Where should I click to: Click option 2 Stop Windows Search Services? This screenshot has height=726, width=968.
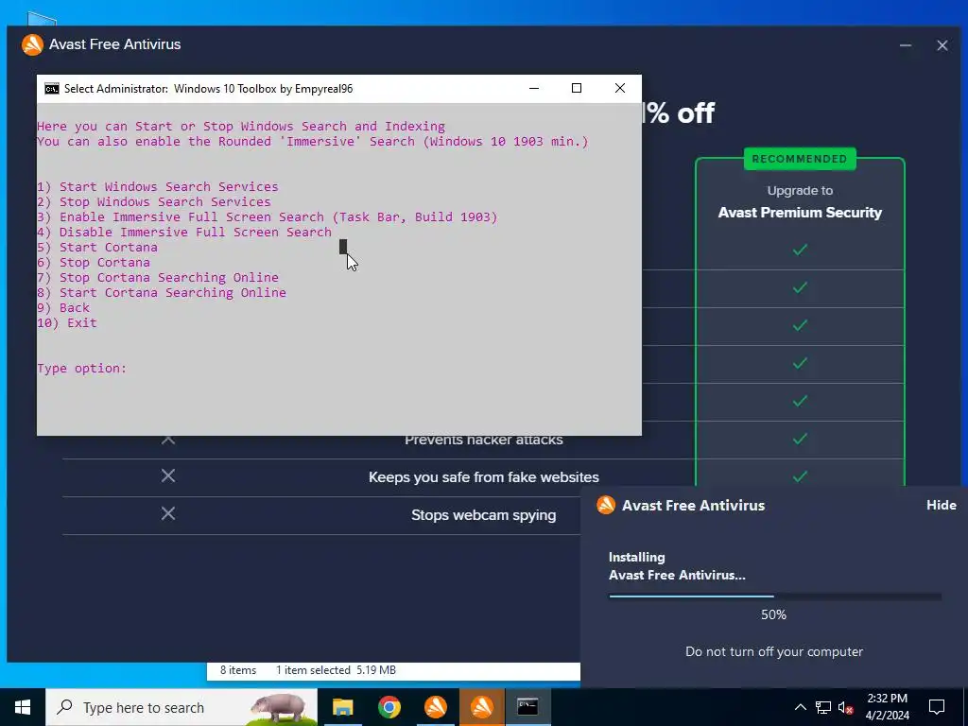click(x=154, y=202)
